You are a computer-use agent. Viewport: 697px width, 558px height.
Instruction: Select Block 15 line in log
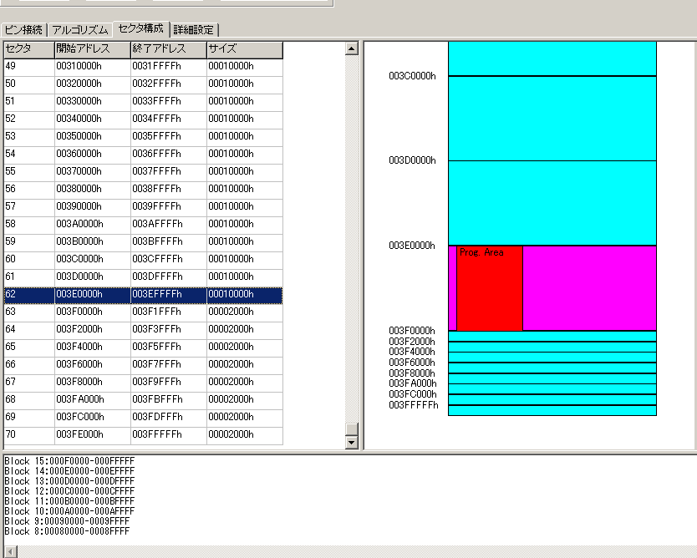pos(69,461)
